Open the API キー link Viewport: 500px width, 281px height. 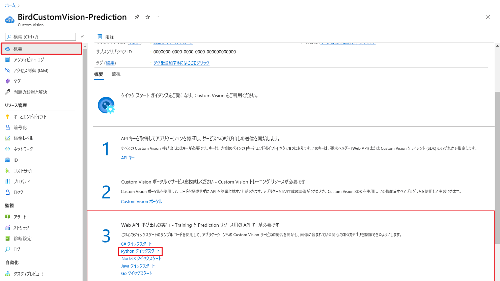point(128,158)
